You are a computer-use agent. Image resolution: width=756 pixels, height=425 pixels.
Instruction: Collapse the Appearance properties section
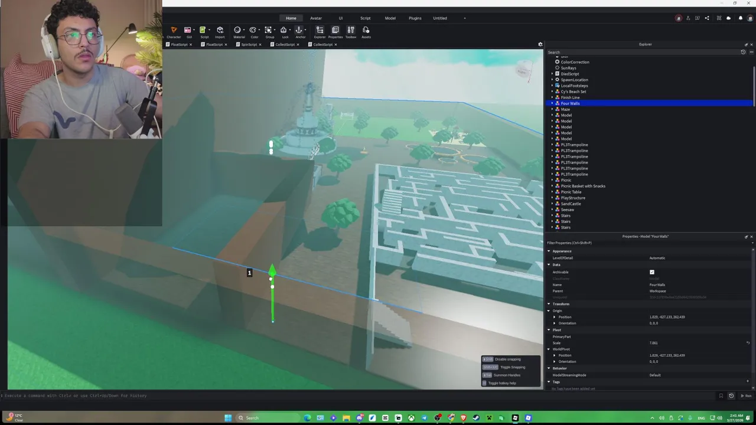pos(548,251)
